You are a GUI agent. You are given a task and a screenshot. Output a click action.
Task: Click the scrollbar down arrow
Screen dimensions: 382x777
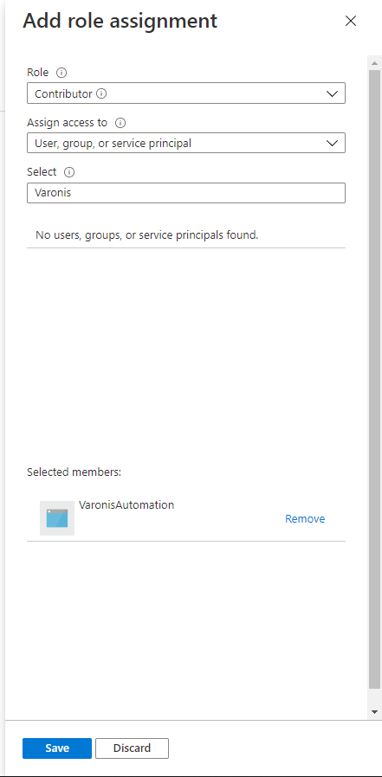click(374, 712)
